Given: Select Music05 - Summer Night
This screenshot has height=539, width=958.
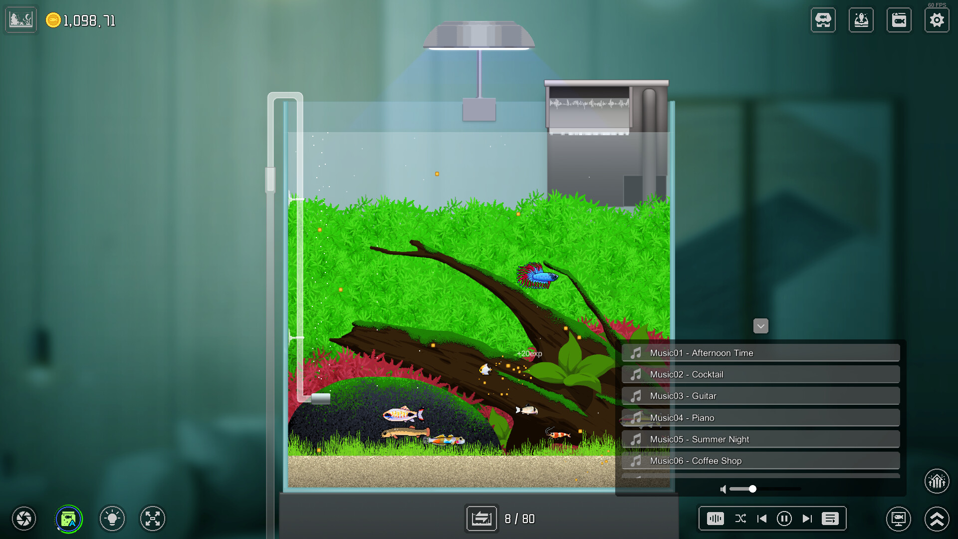Looking at the screenshot, I should point(760,439).
